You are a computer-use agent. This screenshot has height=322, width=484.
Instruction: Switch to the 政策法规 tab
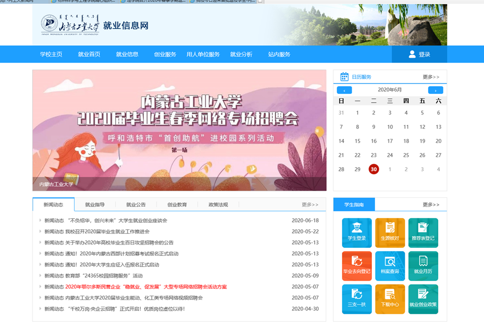click(218, 204)
